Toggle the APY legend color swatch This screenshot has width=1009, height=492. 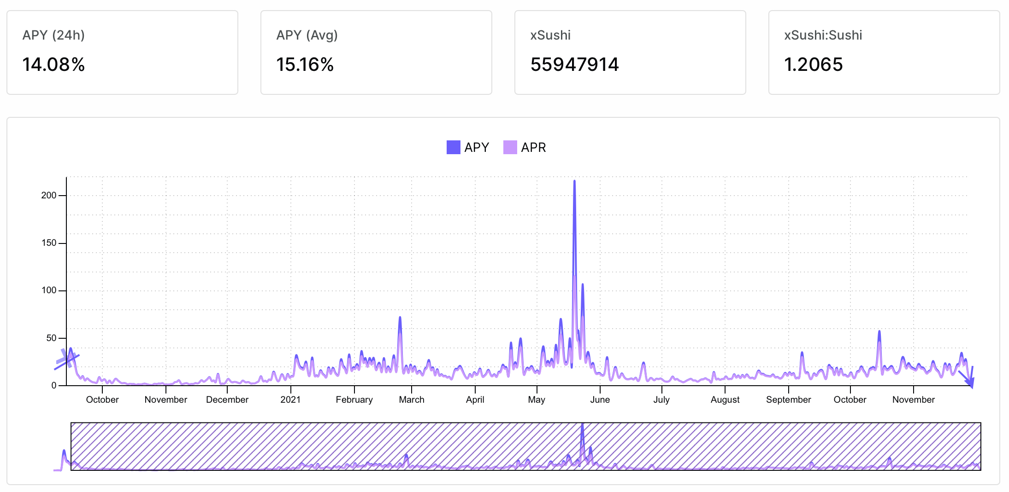(453, 147)
